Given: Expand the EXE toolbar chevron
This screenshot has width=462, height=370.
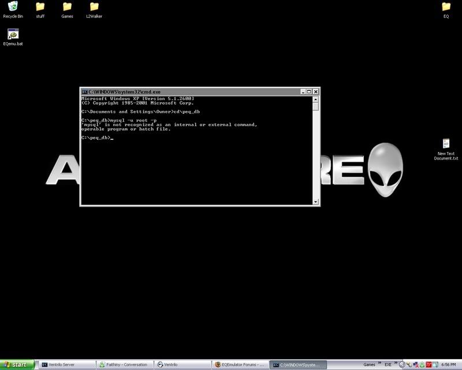Looking at the screenshot, I should click(396, 363).
